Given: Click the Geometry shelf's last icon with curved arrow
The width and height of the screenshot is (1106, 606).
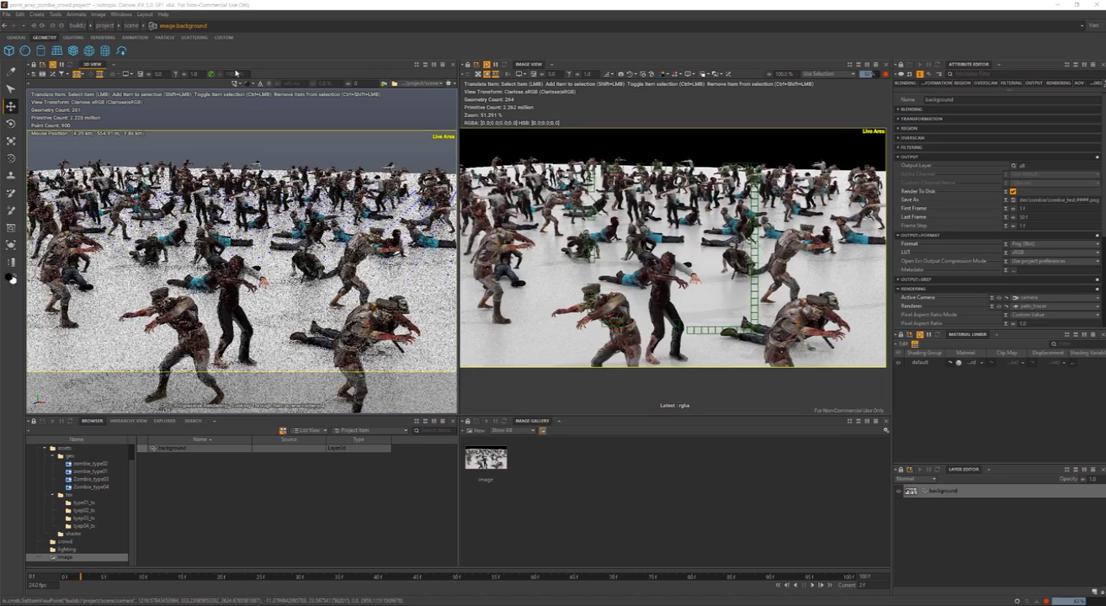Looking at the screenshot, I should tap(121, 50).
